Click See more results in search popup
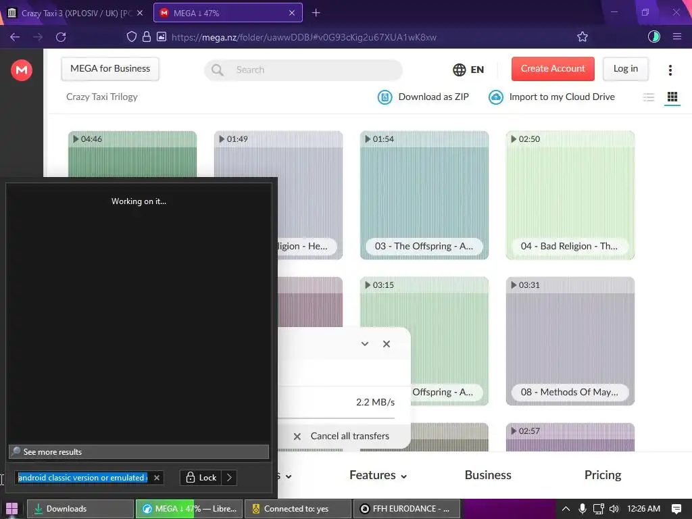 coord(139,452)
